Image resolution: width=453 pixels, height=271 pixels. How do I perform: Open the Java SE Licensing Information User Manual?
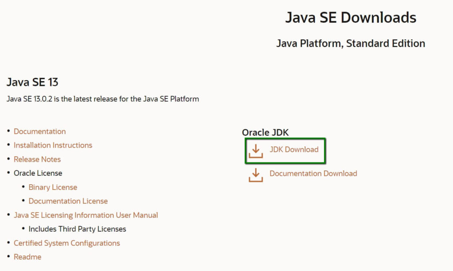coord(86,215)
